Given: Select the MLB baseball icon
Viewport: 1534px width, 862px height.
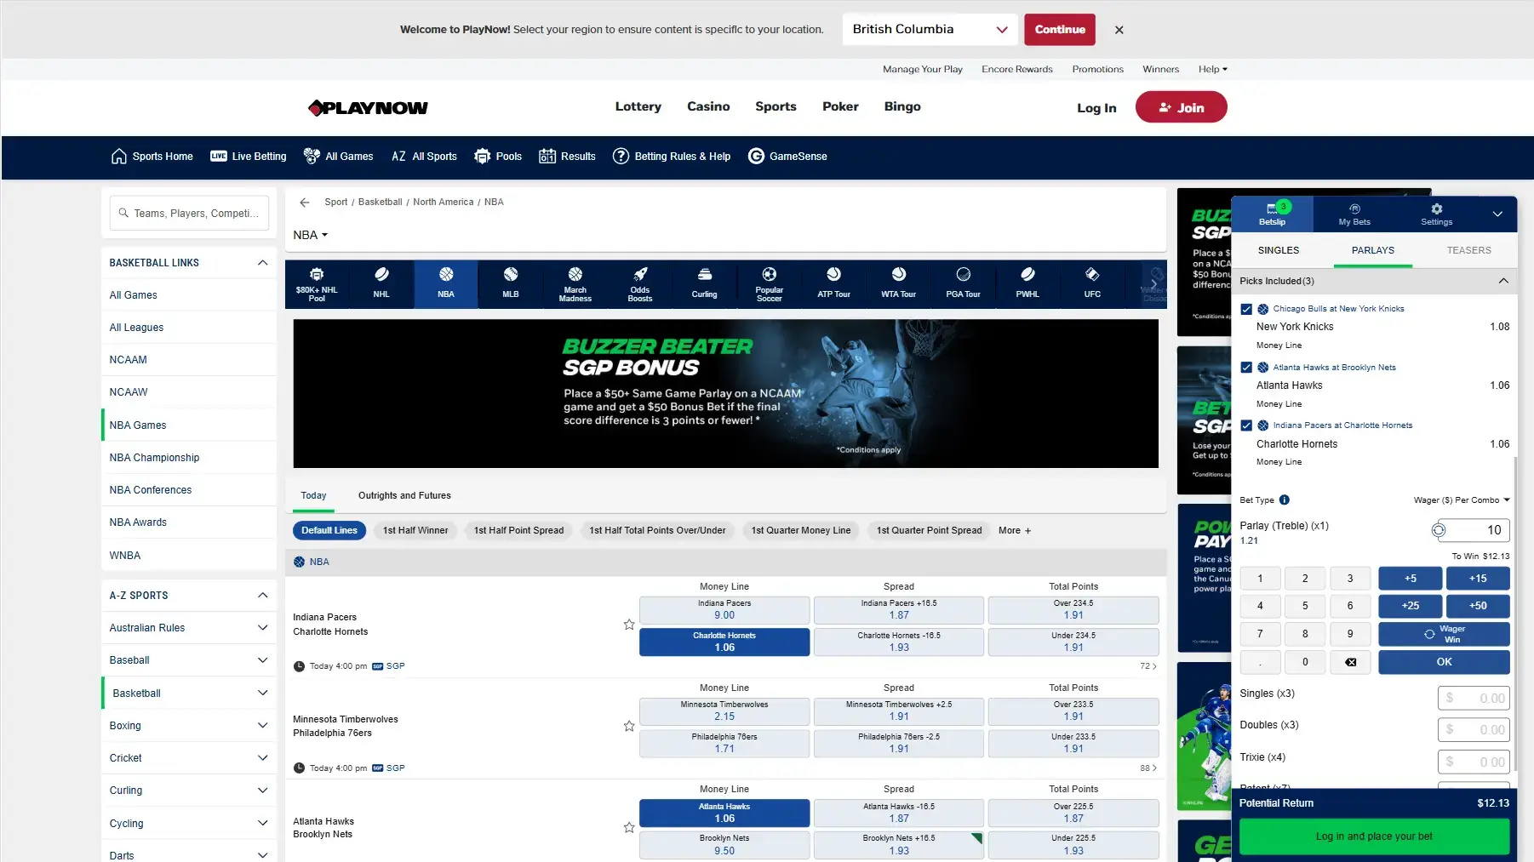Looking at the screenshot, I should (x=511, y=284).
